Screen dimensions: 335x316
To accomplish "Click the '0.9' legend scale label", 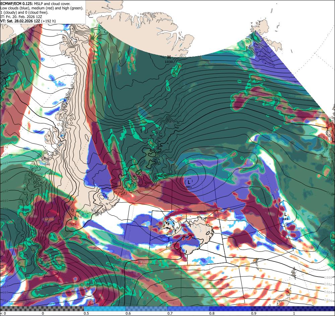I will click(x=254, y=313).
